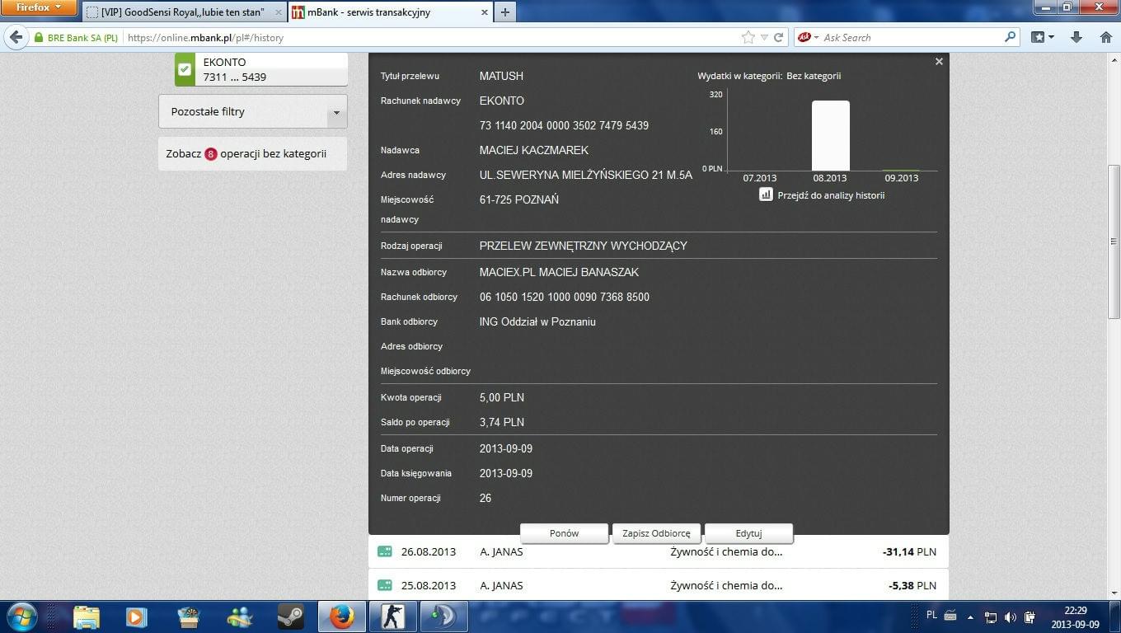1121x633 pixels.
Task: Click the BRE Bank SA site identity padlock
Action: tap(38, 37)
